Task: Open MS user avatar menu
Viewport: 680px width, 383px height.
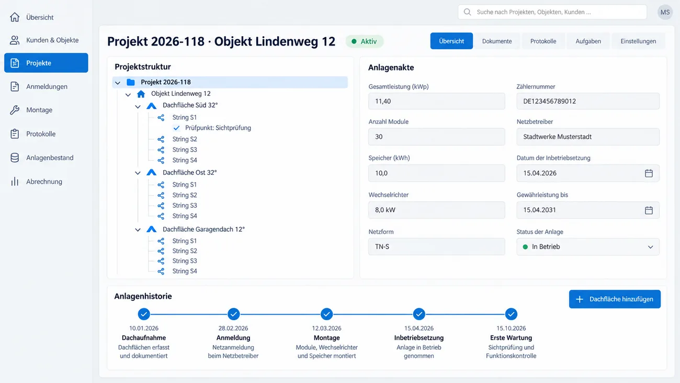Action: click(665, 12)
